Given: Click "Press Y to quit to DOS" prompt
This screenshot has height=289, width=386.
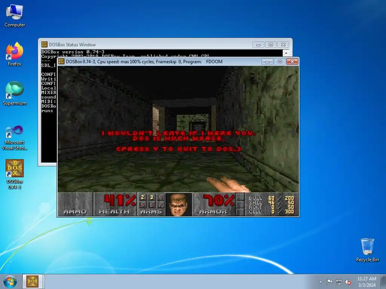Looking at the screenshot, I should (178, 149).
